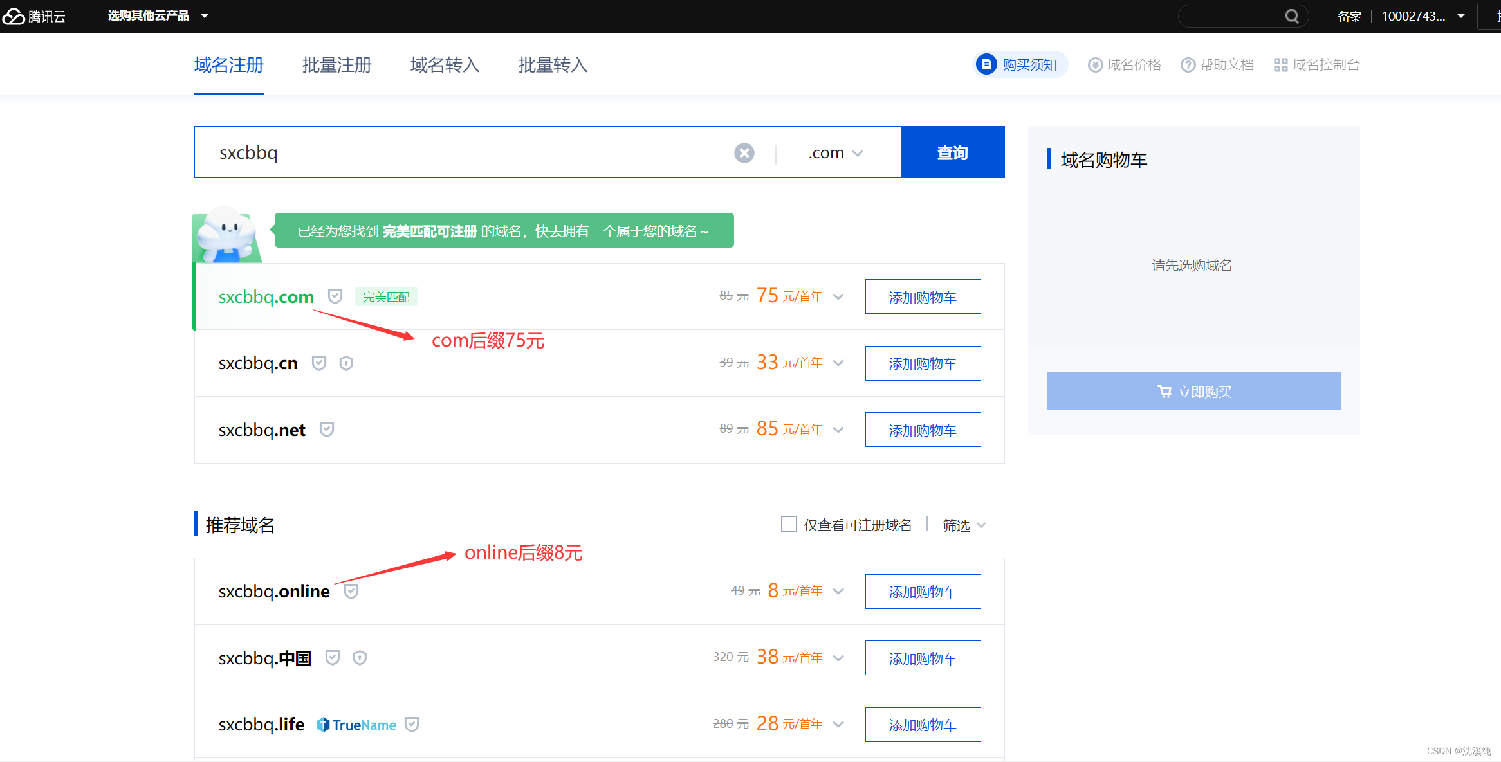Click the Tencent Cloud logo
The image size is (1501, 762).
[x=33, y=16]
